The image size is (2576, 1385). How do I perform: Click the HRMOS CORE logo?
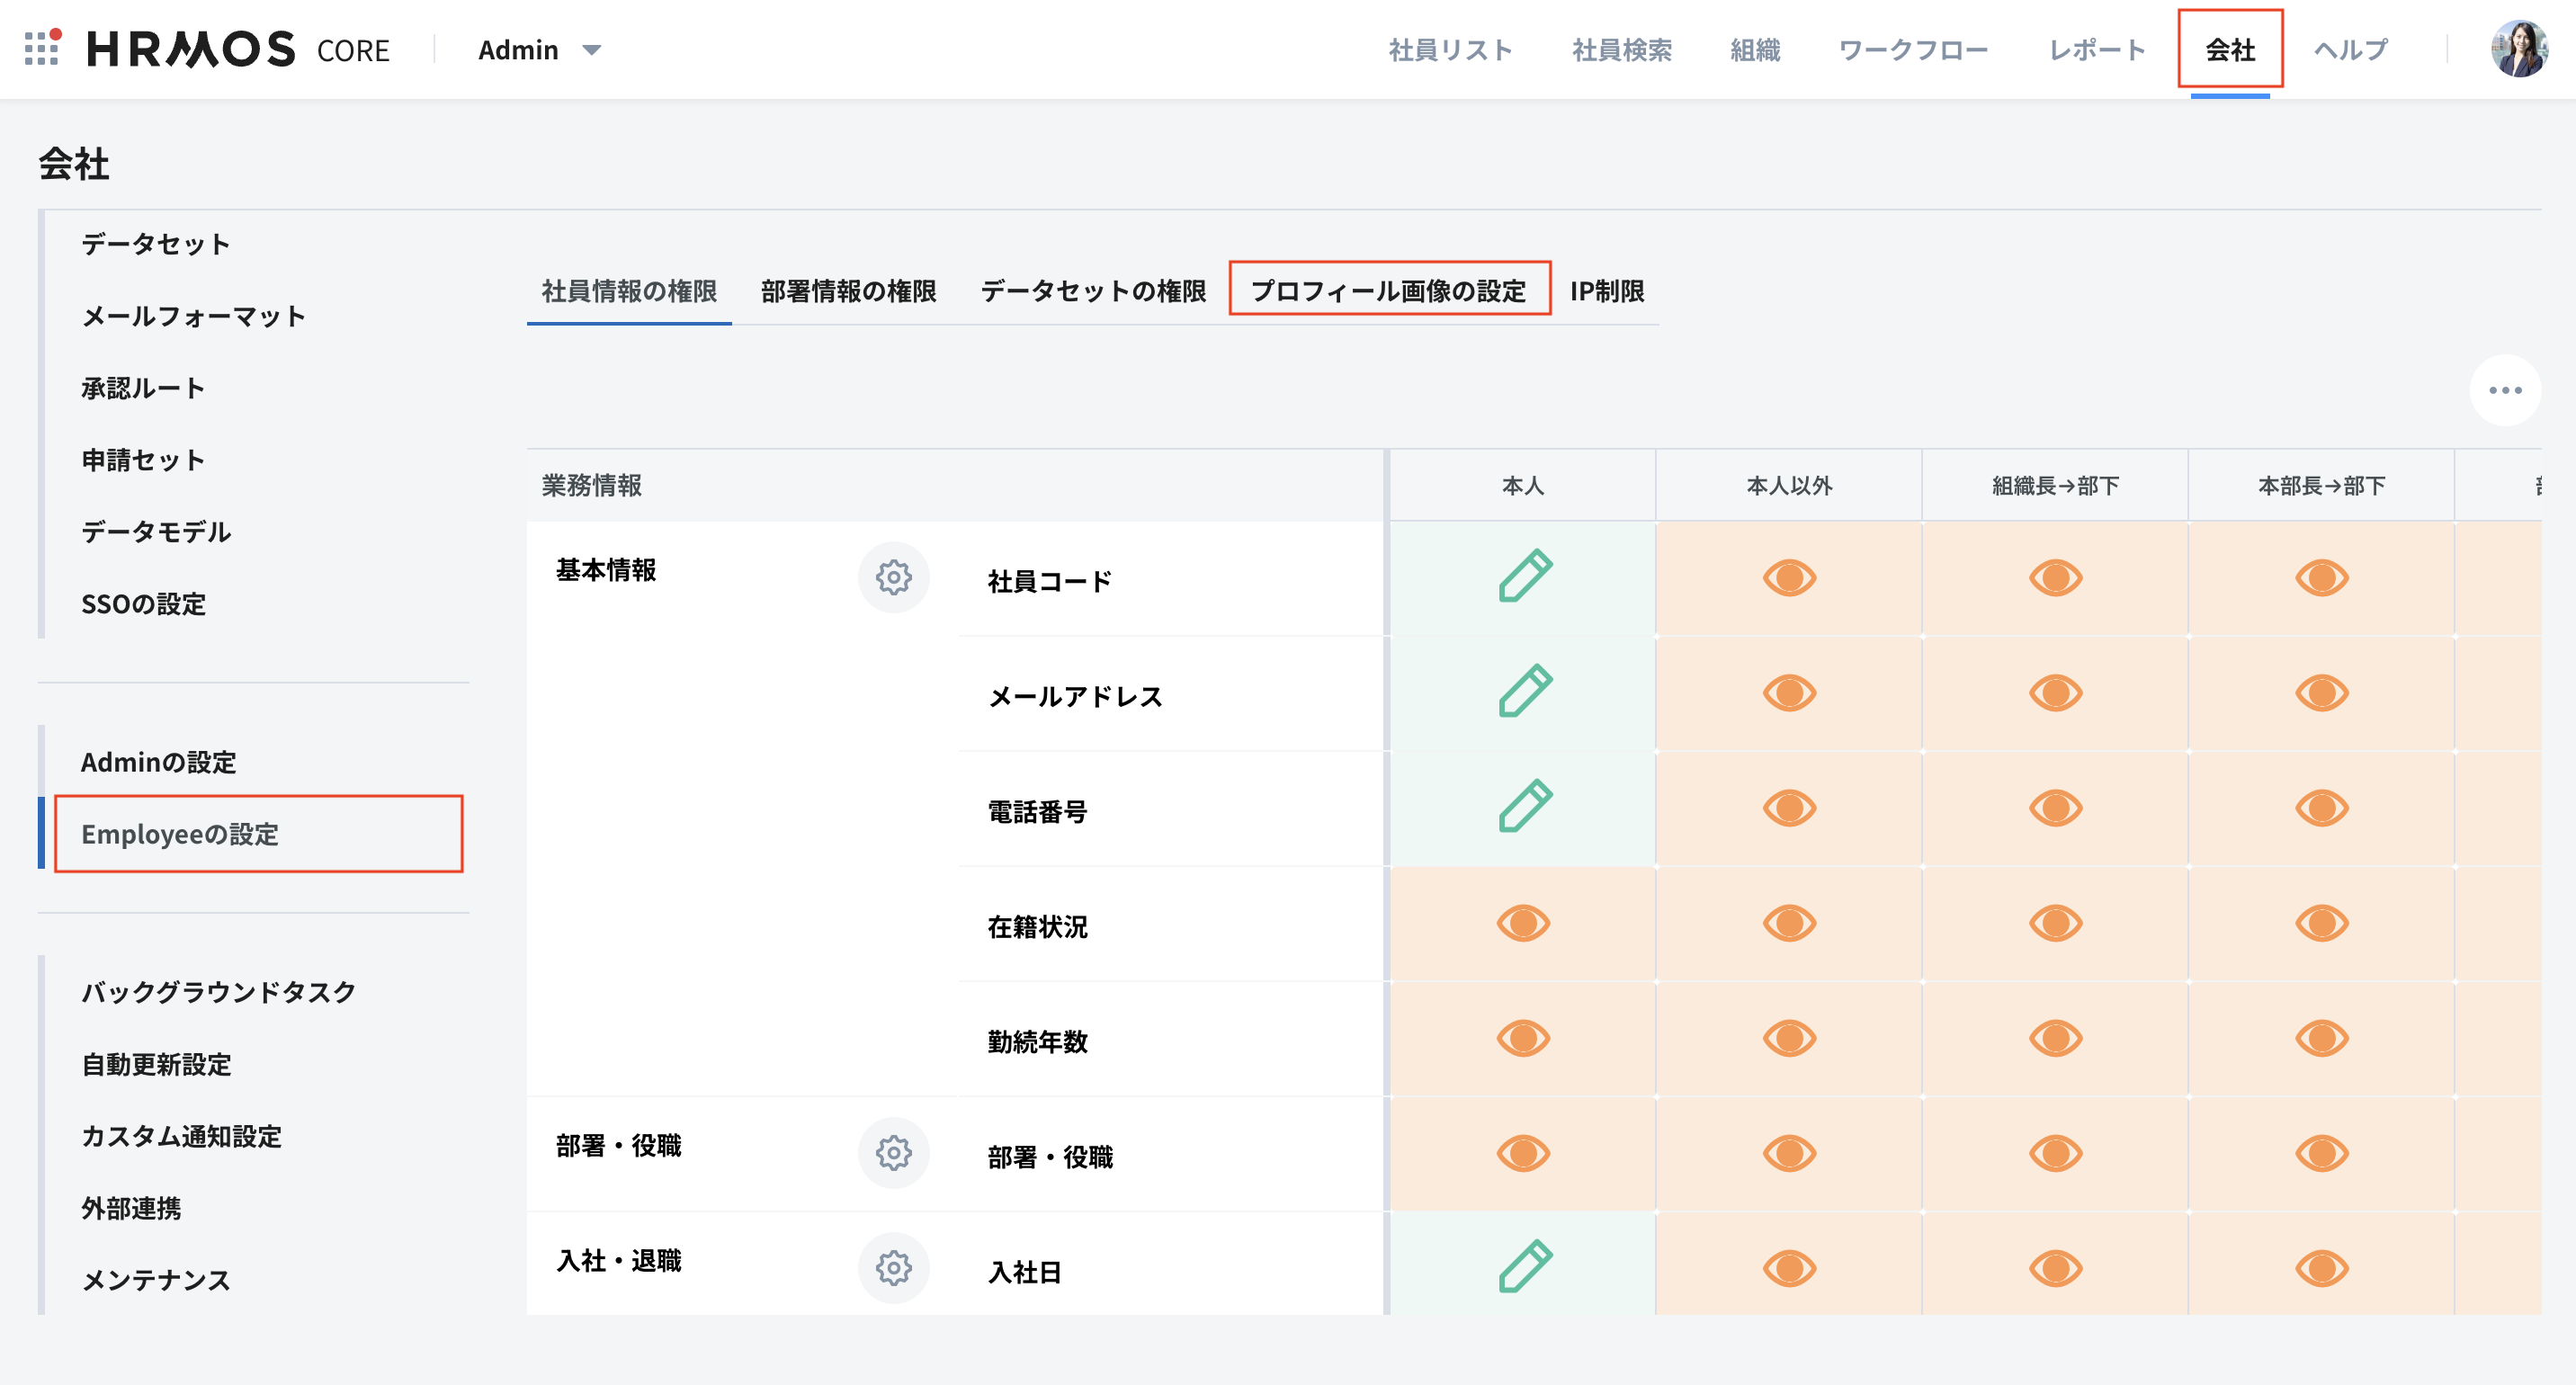tap(238, 49)
